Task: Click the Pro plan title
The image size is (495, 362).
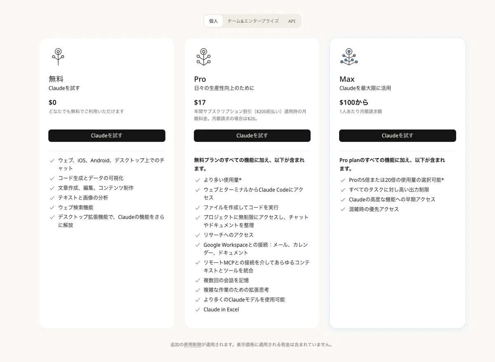Action: coord(200,79)
